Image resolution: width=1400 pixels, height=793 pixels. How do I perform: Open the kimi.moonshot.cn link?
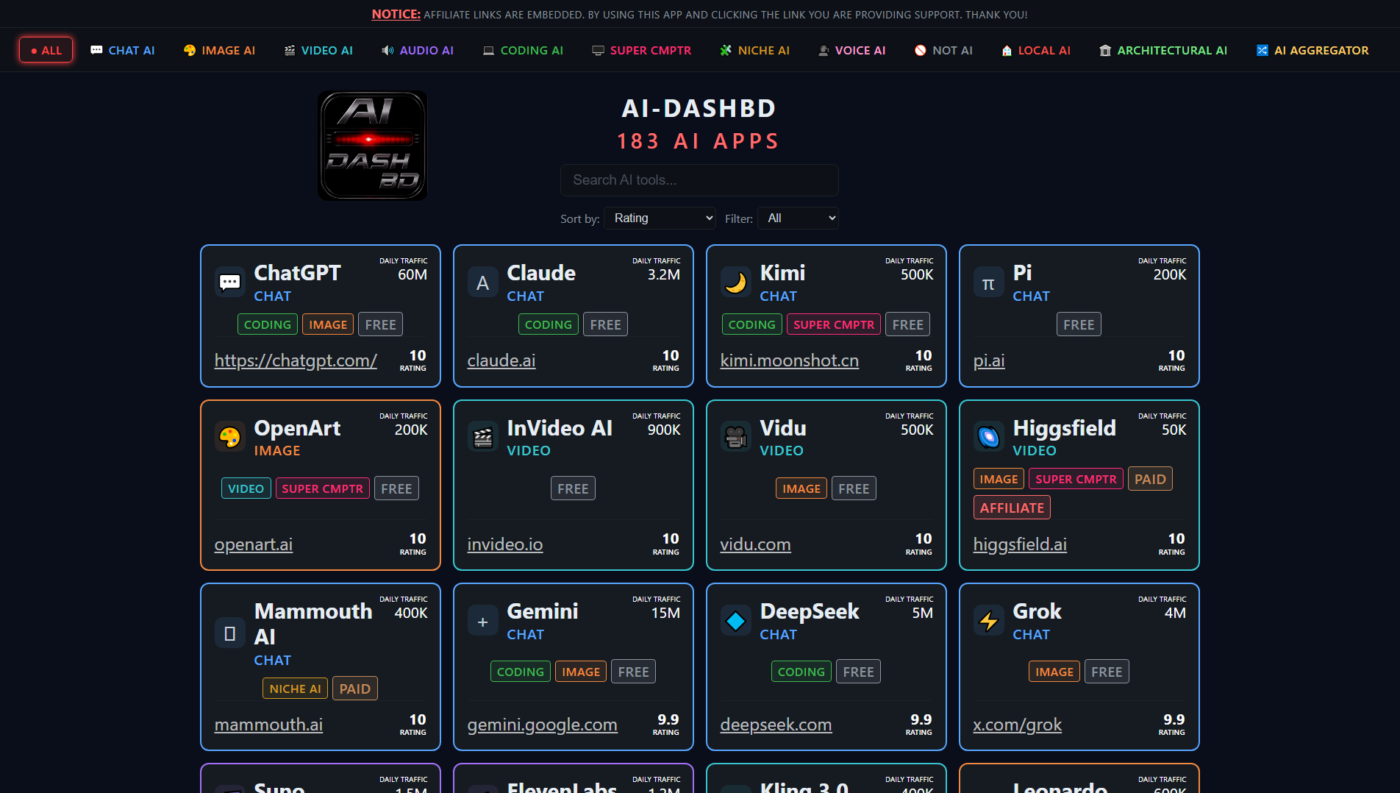click(x=790, y=360)
